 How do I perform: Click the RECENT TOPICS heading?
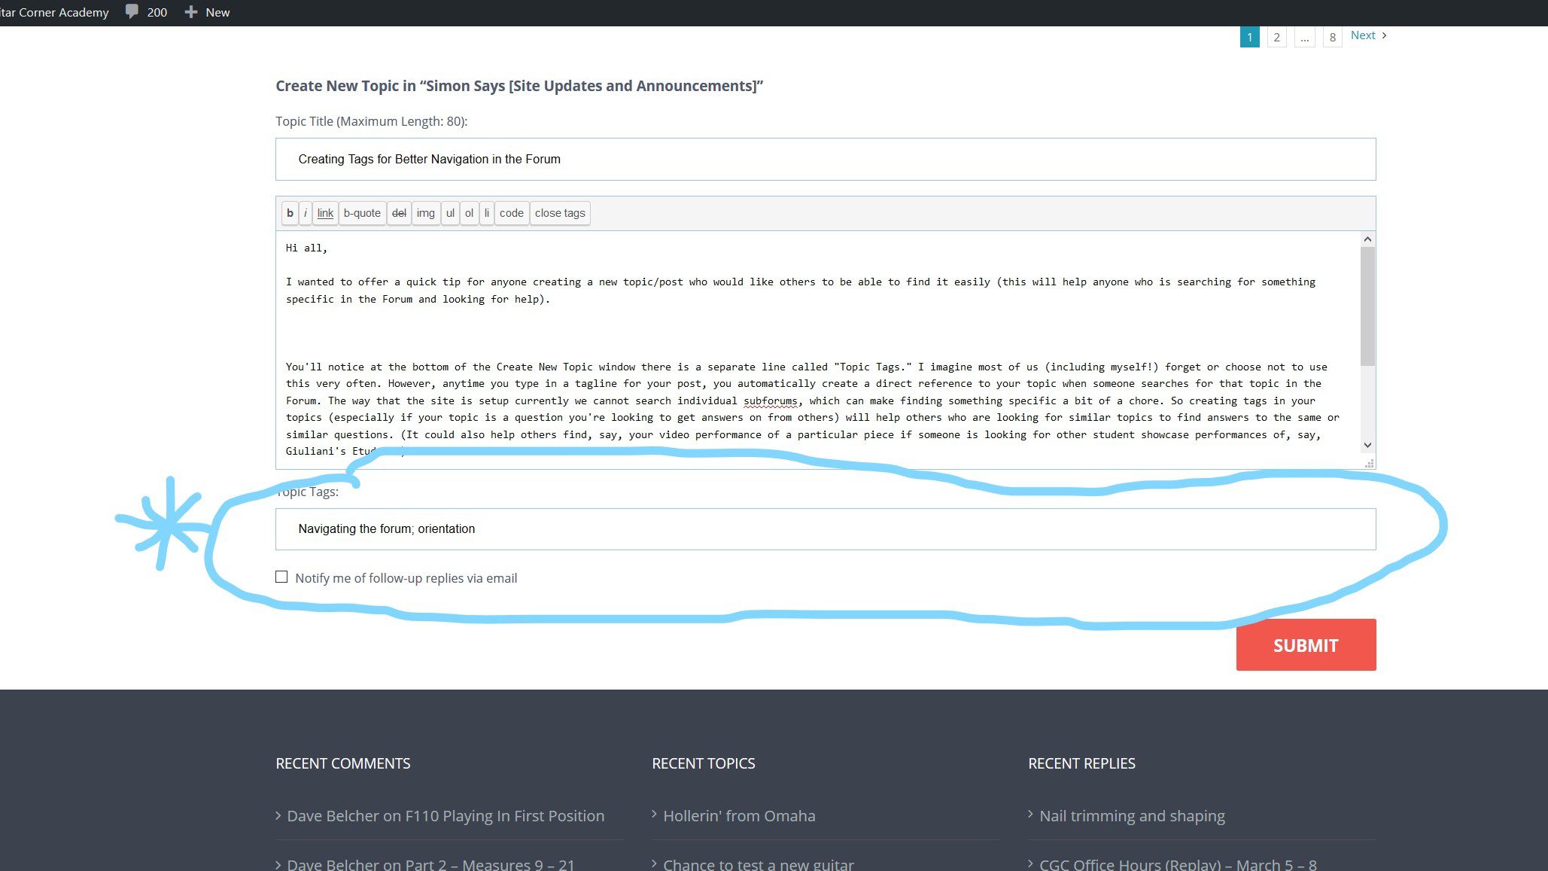(x=704, y=763)
